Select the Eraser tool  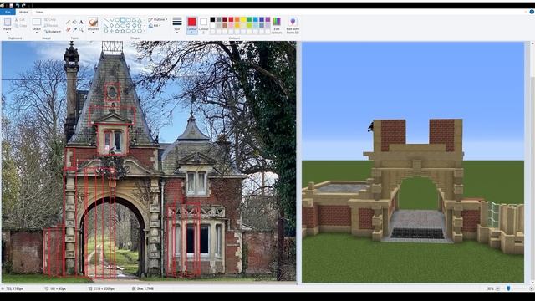click(x=68, y=30)
